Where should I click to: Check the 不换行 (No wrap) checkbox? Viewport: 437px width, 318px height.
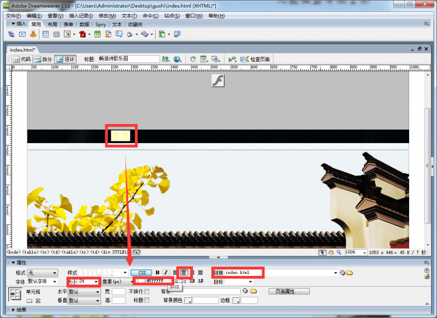(x=146, y=292)
